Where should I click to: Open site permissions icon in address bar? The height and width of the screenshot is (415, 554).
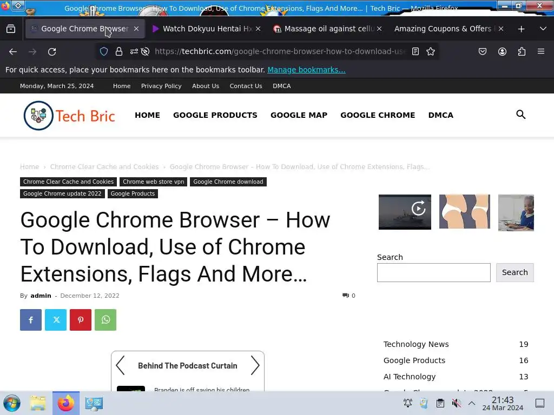click(134, 51)
